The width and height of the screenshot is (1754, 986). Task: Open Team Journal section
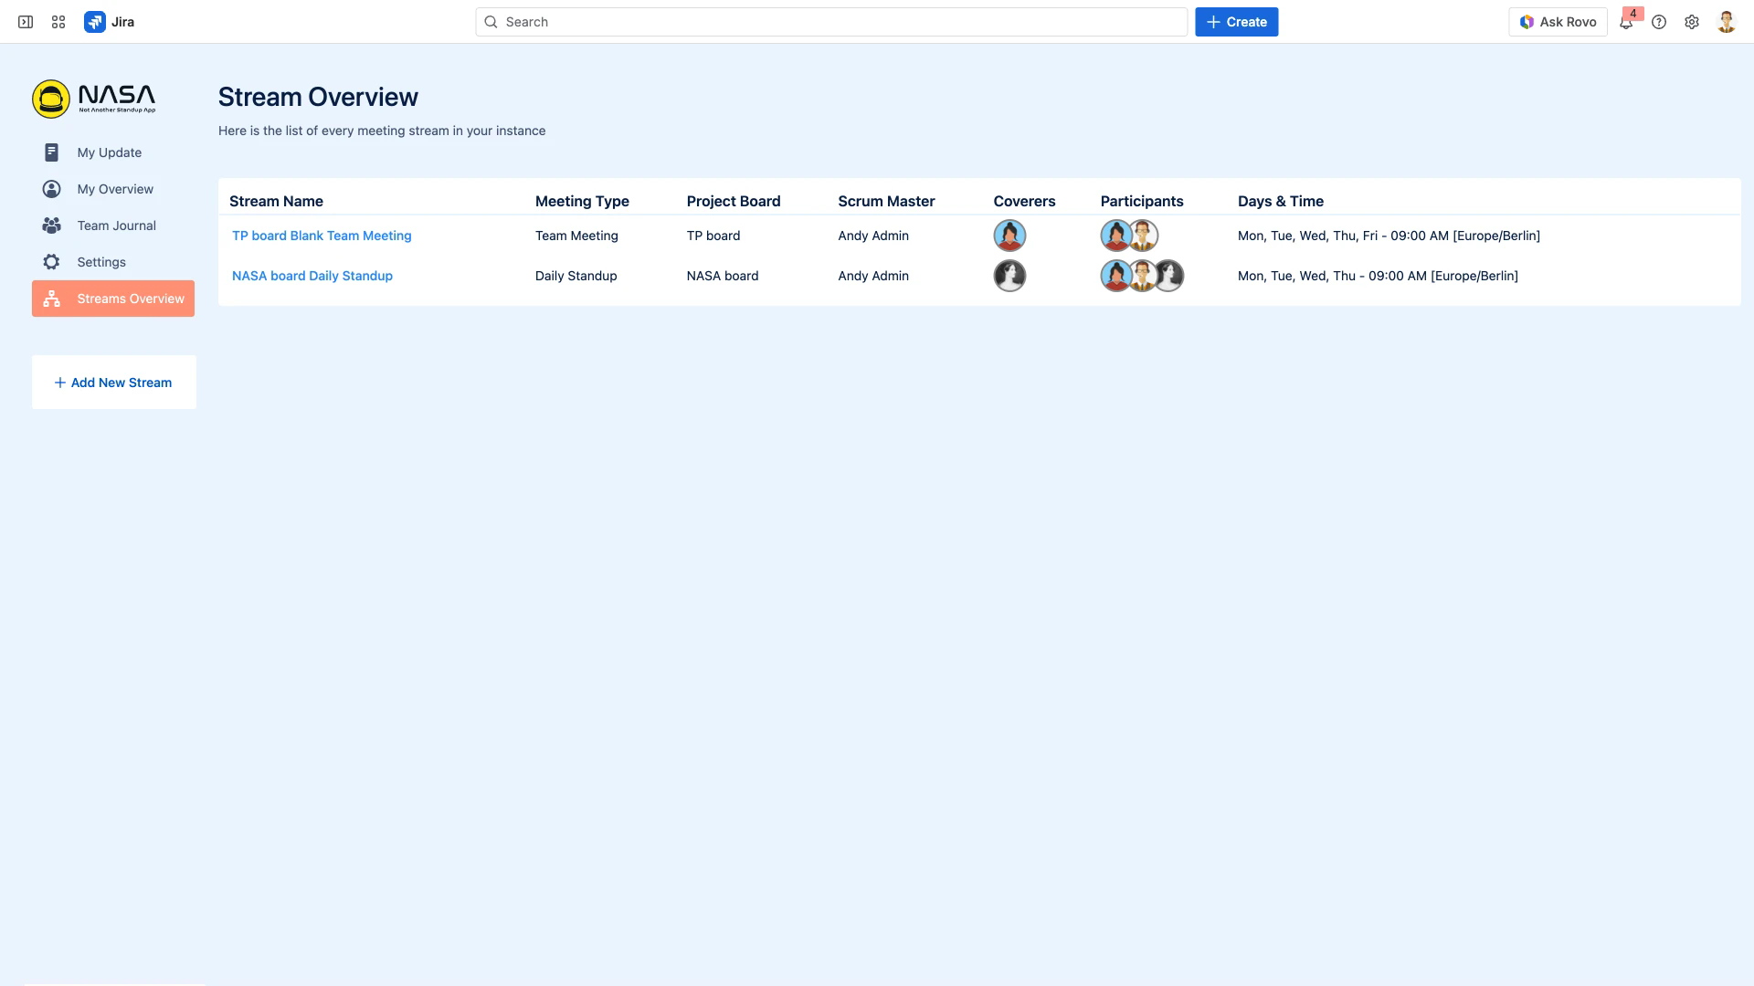[x=116, y=226]
